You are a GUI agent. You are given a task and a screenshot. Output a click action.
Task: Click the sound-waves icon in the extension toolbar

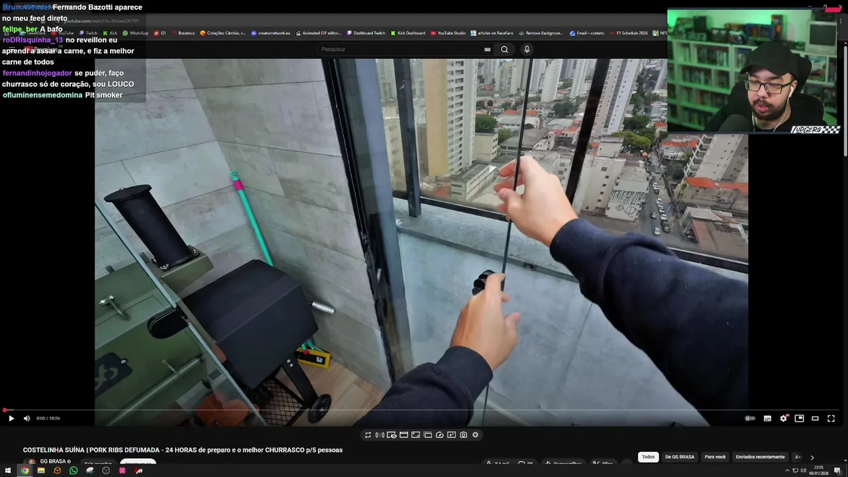[x=380, y=435]
